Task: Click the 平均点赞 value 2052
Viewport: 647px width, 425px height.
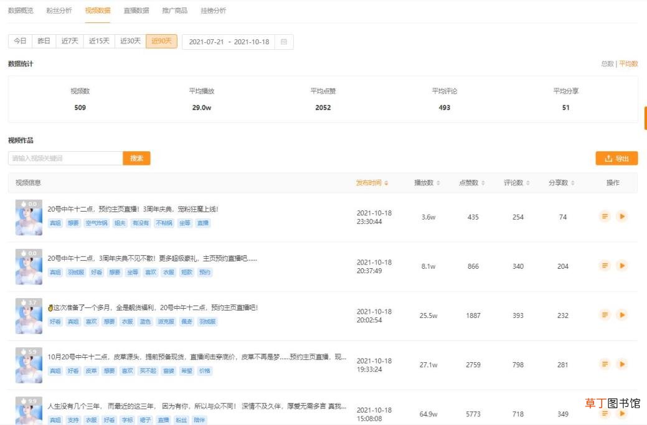Action: (x=323, y=108)
